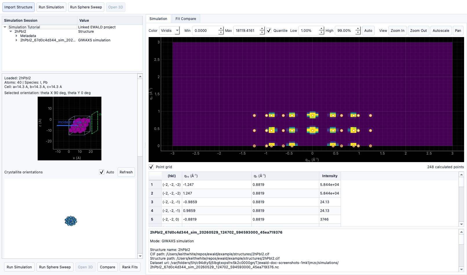This screenshot has height=275, width=467.
Task: Click the central diffraction spot at qz 0.9
Action: 313,115
